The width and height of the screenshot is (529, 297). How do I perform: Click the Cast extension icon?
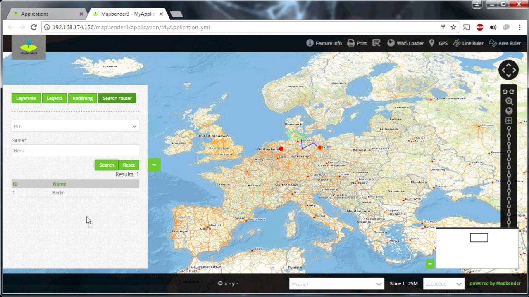[x=467, y=27]
